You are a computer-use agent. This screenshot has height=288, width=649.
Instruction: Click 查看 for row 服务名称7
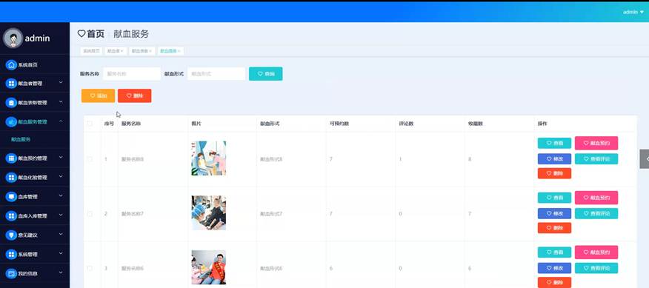554,198
